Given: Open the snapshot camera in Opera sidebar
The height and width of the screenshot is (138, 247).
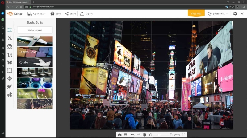Looking at the screenshot, I should coord(2,40).
